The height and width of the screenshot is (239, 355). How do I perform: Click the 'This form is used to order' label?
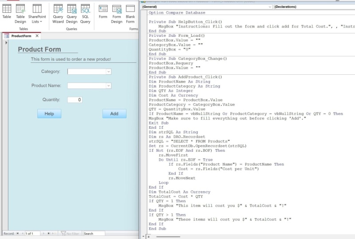[71, 59]
